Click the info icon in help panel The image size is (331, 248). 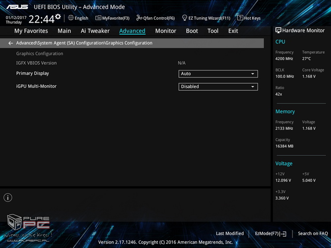8,198
